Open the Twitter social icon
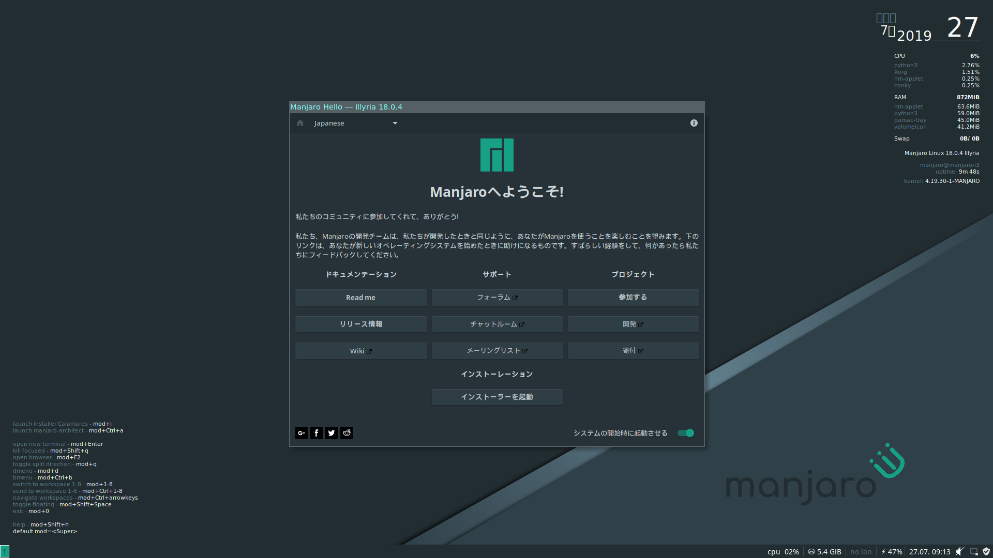Viewport: 993px width, 558px height. click(332, 433)
